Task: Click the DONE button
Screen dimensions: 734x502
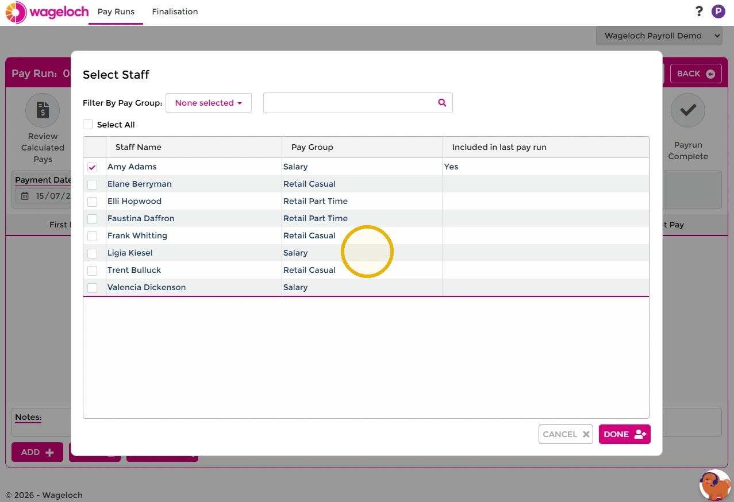Action: (x=624, y=434)
